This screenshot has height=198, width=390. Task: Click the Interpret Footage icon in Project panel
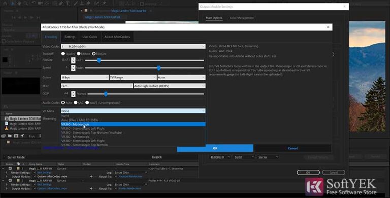(4, 136)
